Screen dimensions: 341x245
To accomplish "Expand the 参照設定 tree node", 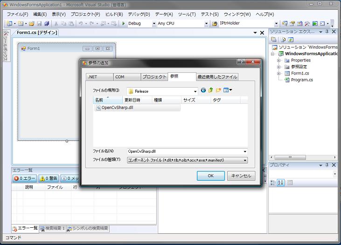I will click(278, 67).
